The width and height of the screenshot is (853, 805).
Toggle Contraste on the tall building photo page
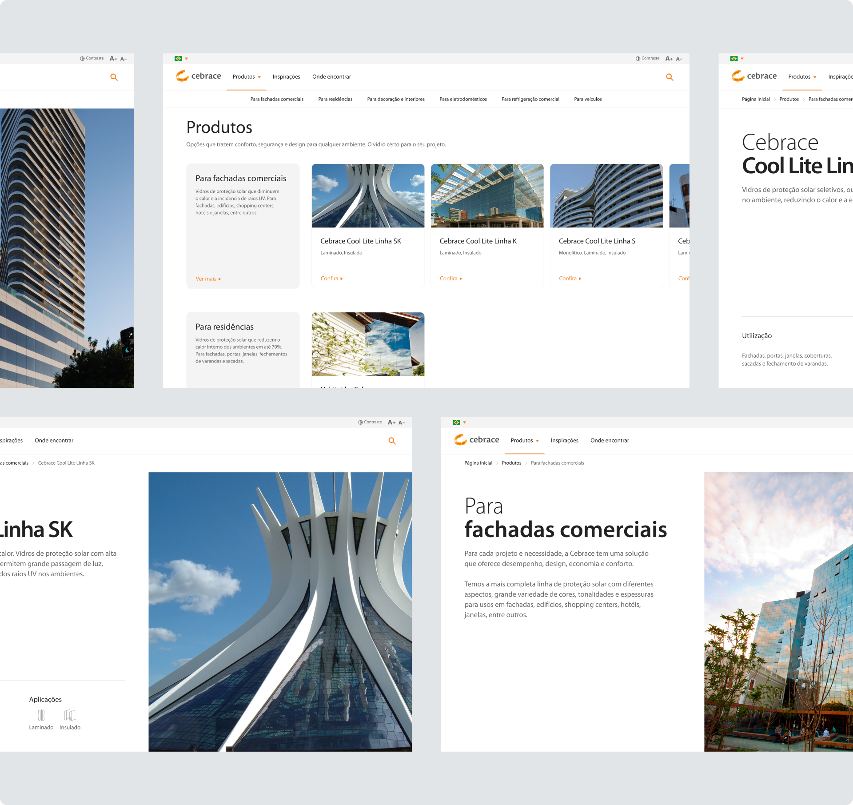[92, 59]
